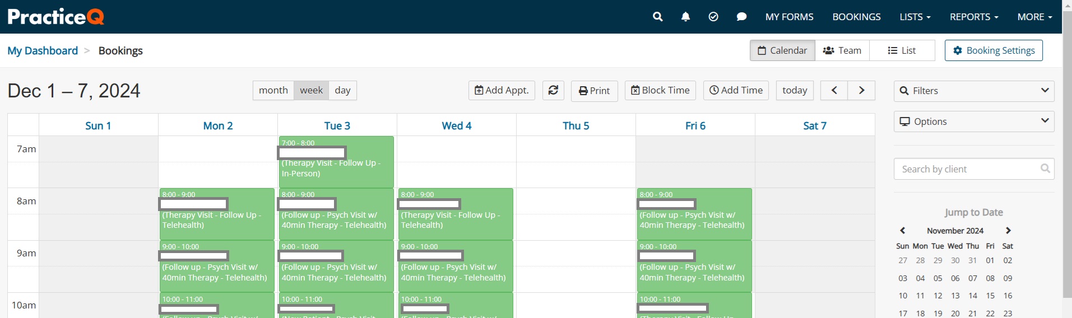Click the search magnifier icon in header
Screen dimensions: 1072x318
[657, 17]
